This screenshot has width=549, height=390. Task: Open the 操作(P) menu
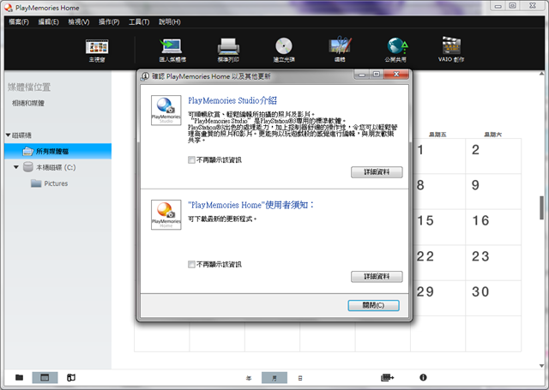tap(109, 22)
